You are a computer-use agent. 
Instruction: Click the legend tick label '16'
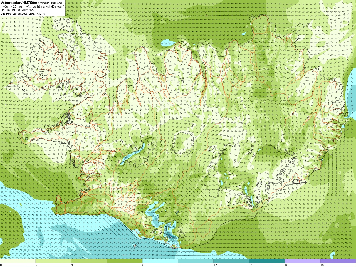tap(286, 265)
